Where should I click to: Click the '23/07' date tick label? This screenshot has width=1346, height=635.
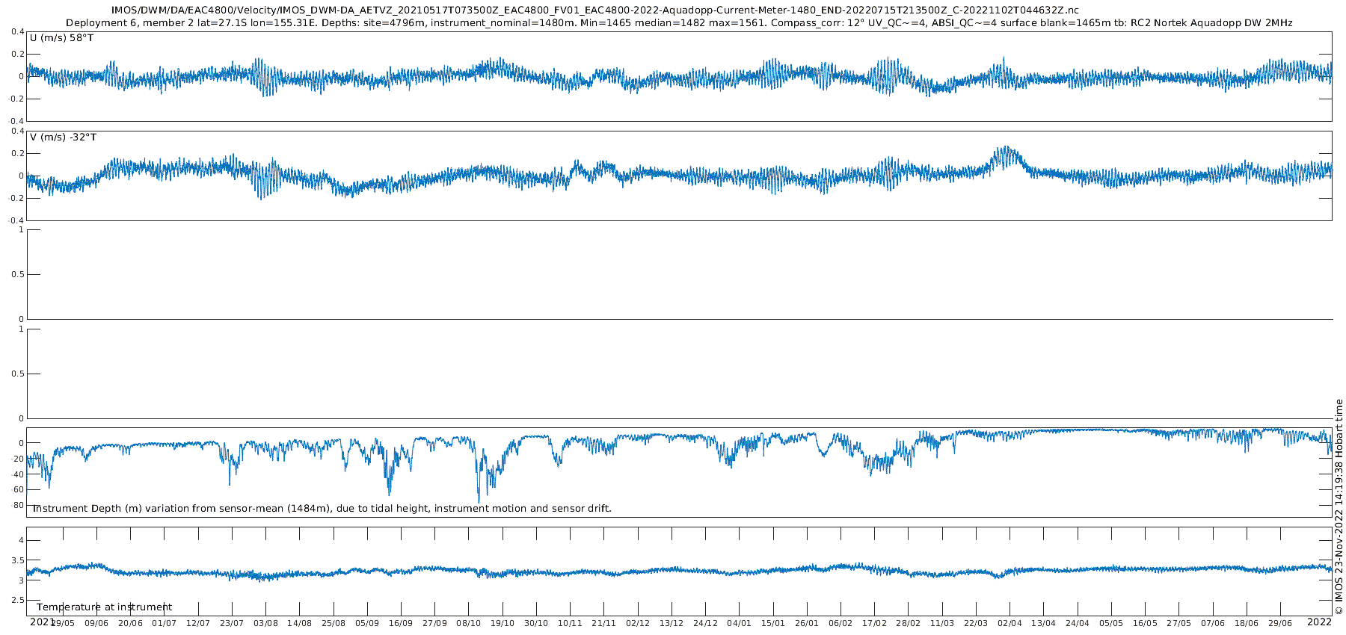232,623
